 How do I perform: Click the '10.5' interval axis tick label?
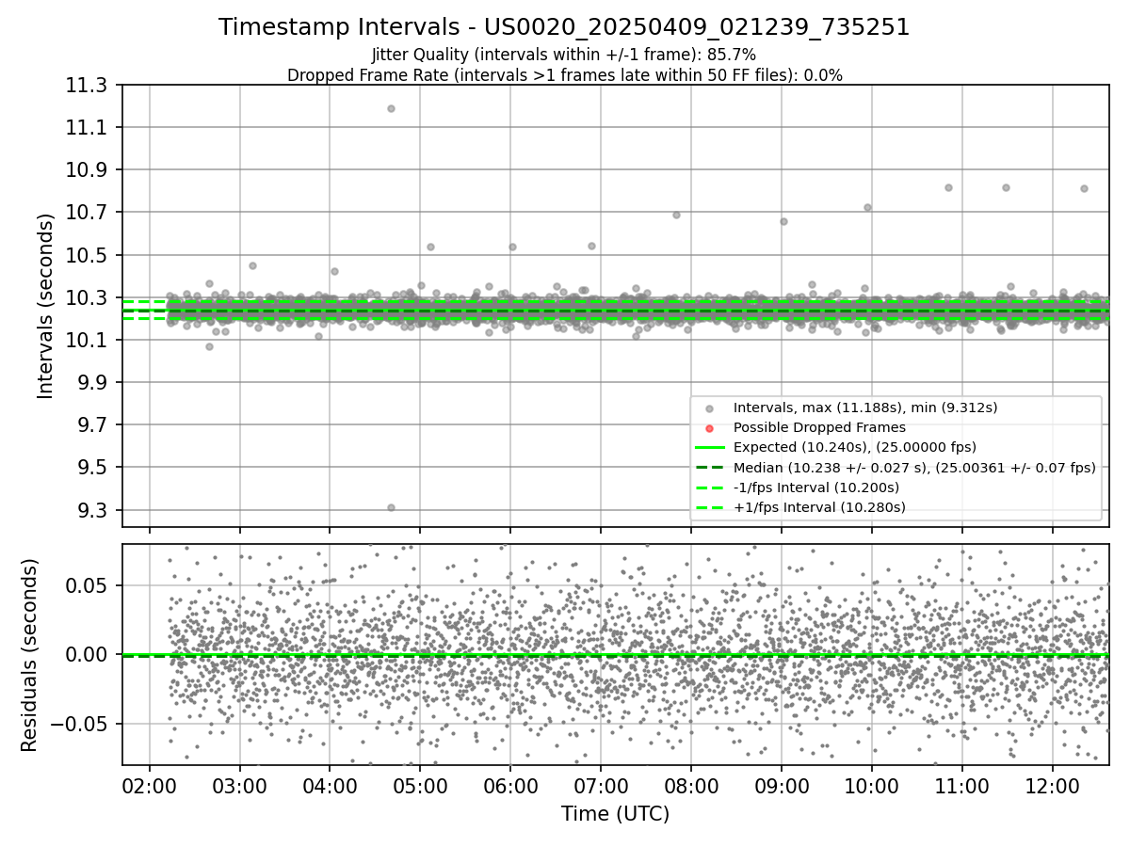[x=89, y=256]
